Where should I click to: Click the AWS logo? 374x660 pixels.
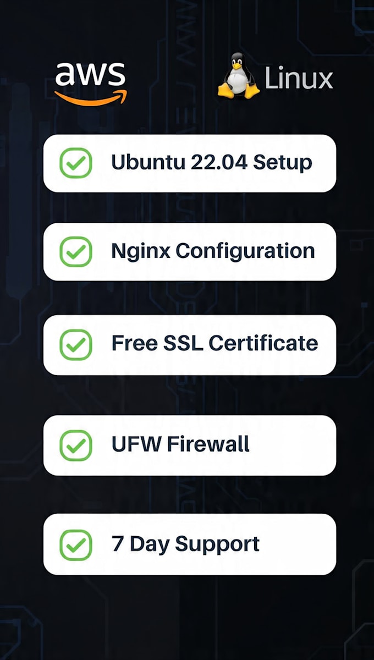91,84
